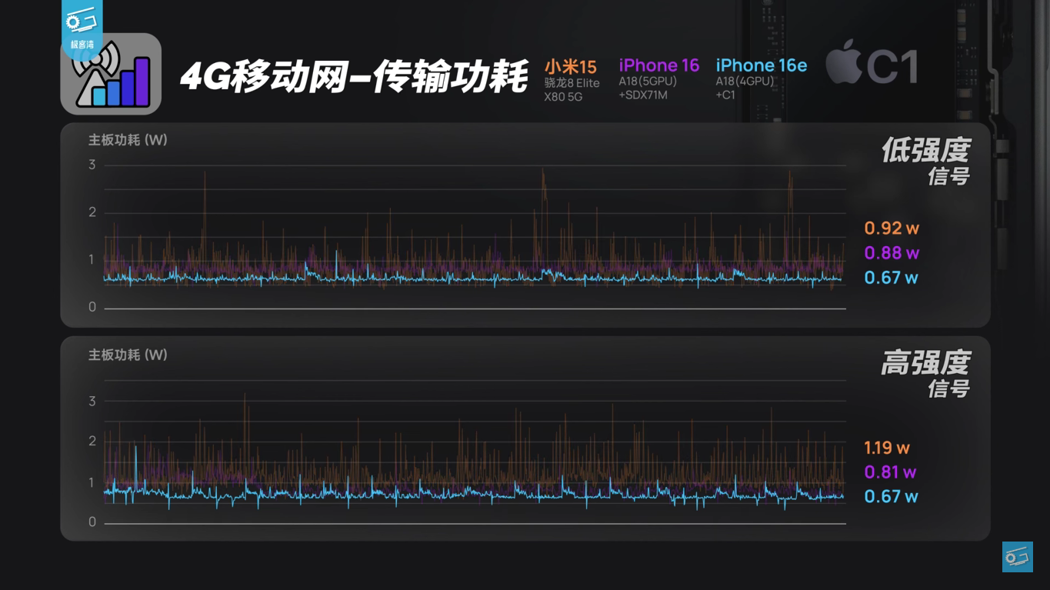Click the A18(5GPU) chip label
This screenshot has height=590, width=1050.
click(x=648, y=82)
